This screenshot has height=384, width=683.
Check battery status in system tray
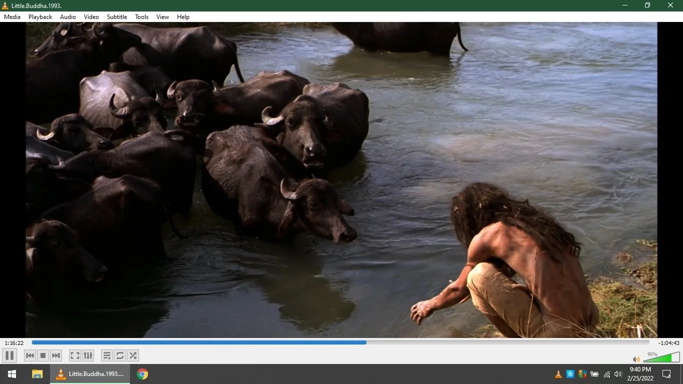594,374
